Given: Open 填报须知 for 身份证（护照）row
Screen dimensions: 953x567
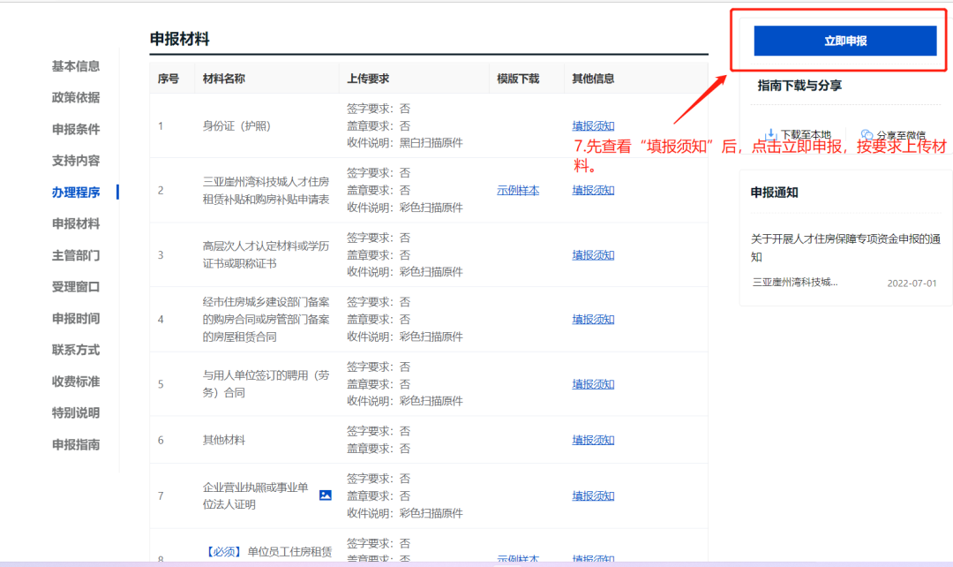Looking at the screenshot, I should pyautogui.click(x=593, y=125).
